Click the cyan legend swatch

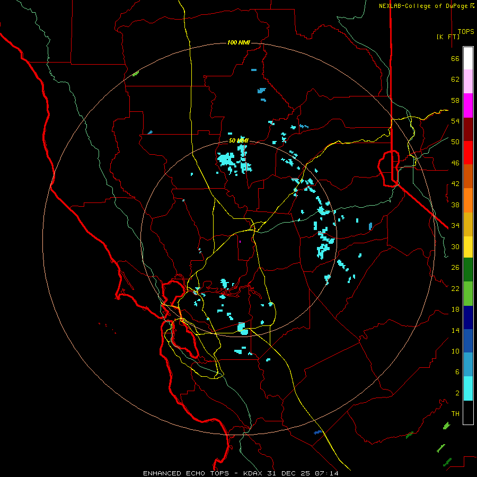point(468,388)
